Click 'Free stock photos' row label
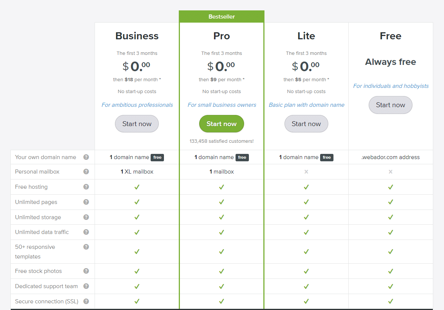This screenshot has height=310, width=444. 39,271
